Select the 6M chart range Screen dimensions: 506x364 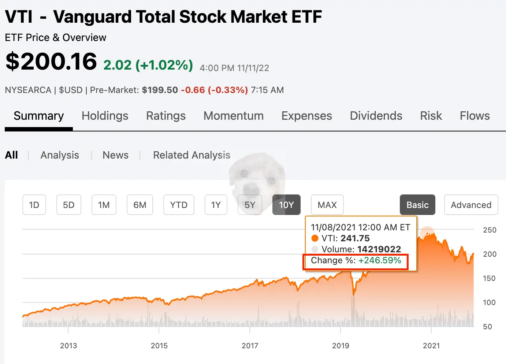click(139, 205)
